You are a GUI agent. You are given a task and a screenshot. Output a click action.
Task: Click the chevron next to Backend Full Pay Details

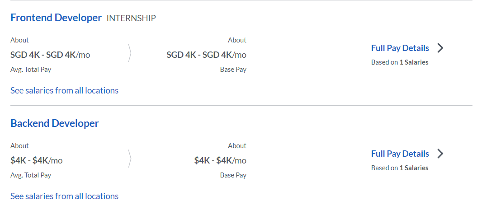(440, 154)
